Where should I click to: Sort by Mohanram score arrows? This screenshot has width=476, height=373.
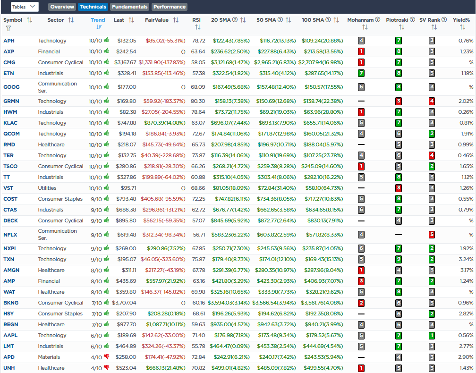365,27
